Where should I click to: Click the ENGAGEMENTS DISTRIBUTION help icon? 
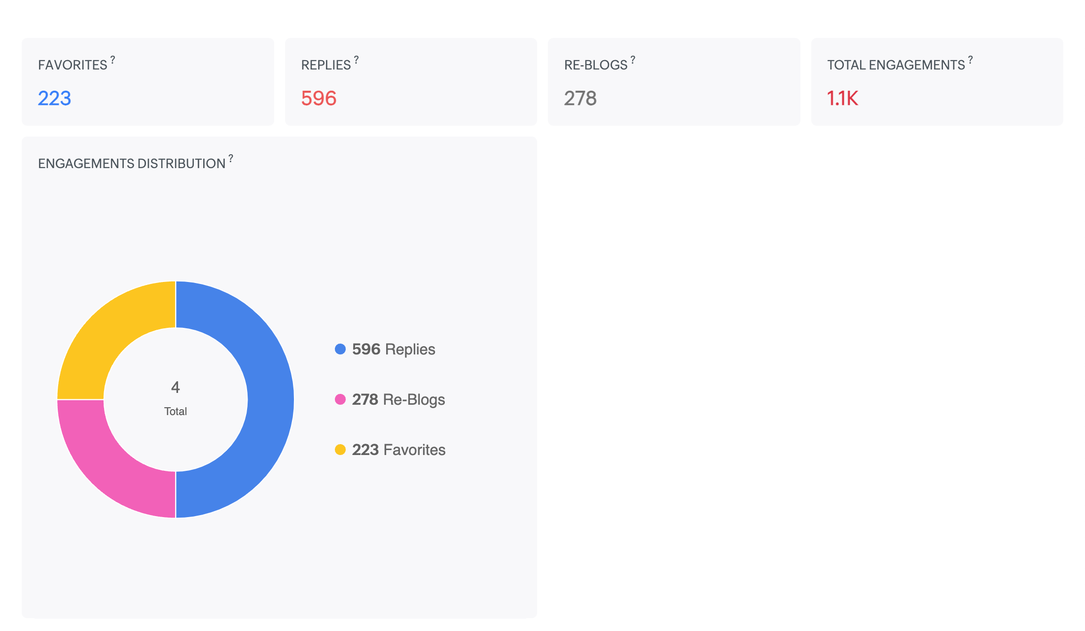[230, 158]
